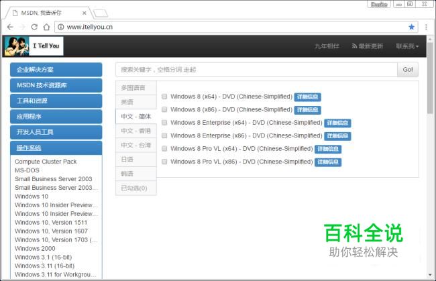This screenshot has width=436, height=281.
Task: Open Windows 3.1 (16-bit) entry
Action: click(43, 258)
